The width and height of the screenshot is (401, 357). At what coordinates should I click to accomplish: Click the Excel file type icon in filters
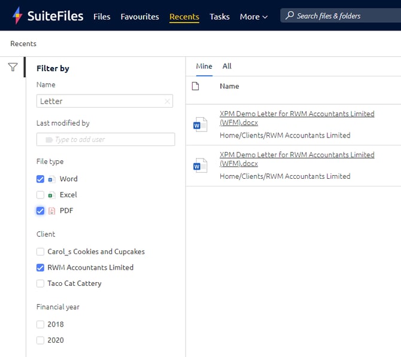pos(51,195)
